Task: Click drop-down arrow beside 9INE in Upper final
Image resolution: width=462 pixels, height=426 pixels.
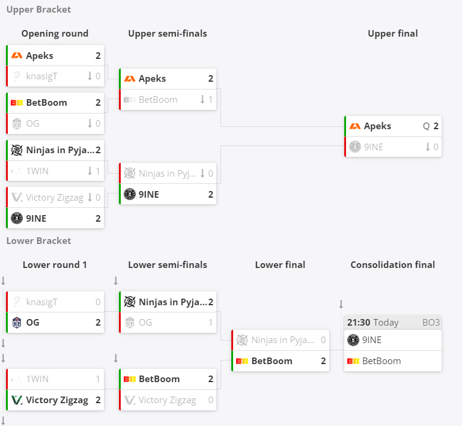Action: [428, 147]
